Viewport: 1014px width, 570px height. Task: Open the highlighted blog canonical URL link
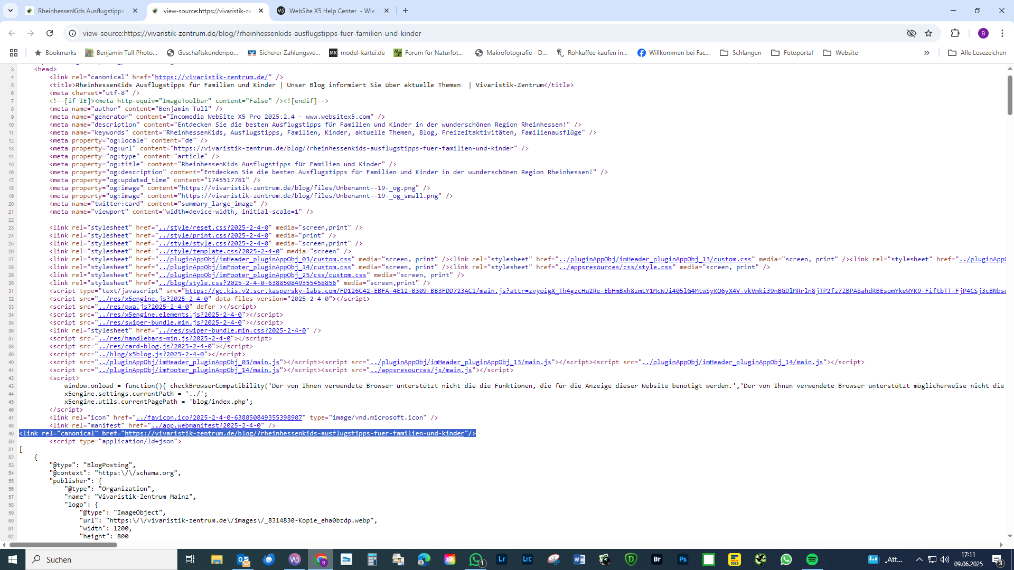(294, 433)
